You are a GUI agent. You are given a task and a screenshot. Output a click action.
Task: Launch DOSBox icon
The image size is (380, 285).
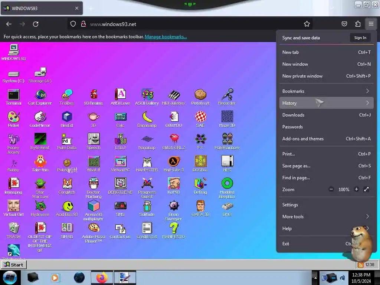click(200, 164)
